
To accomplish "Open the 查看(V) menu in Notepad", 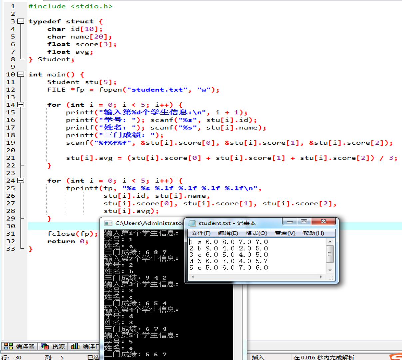I will [x=285, y=233].
